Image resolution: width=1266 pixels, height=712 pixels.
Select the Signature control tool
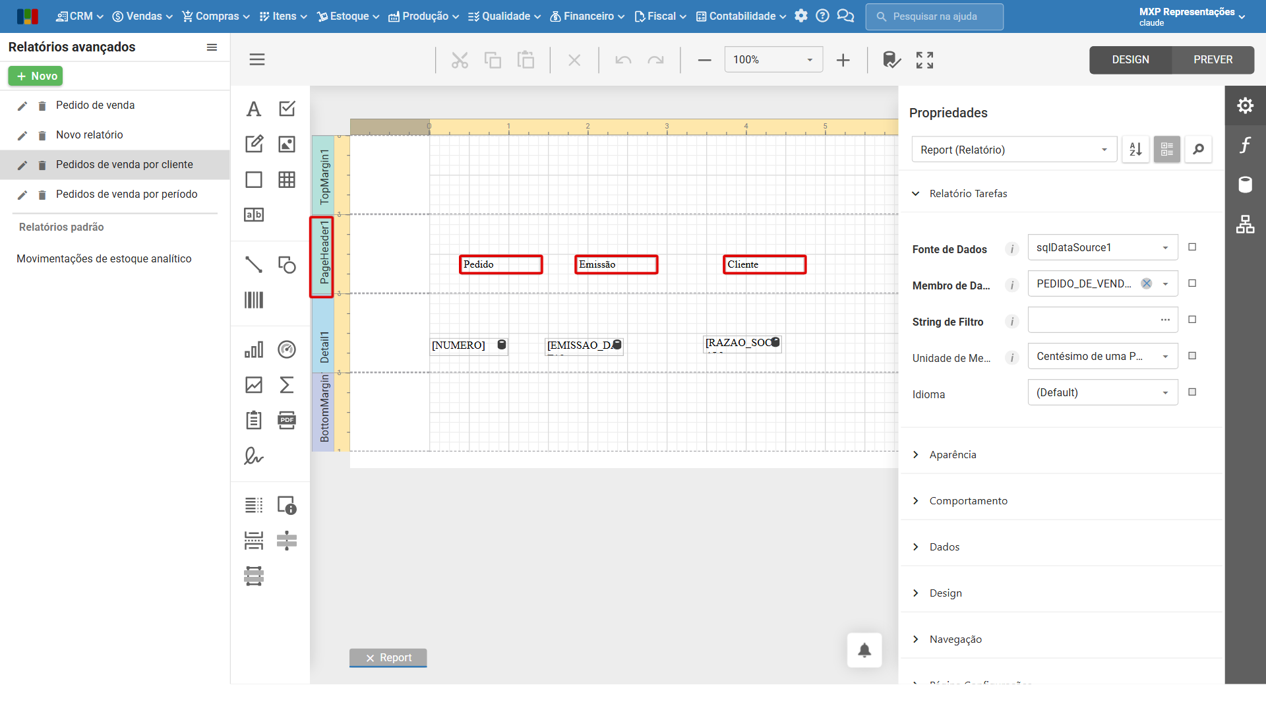point(254,456)
